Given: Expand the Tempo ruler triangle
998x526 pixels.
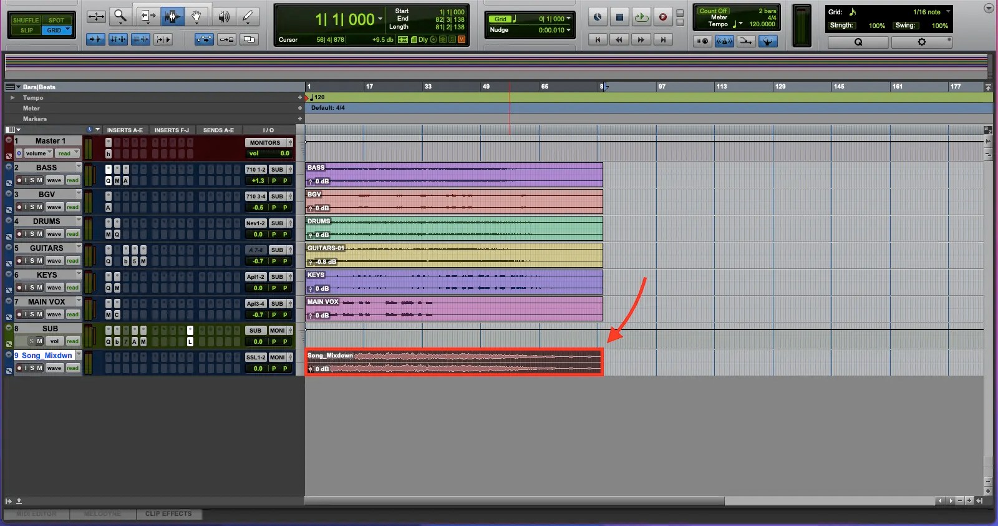Looking at the screenshot, I should tap(12, 97).
